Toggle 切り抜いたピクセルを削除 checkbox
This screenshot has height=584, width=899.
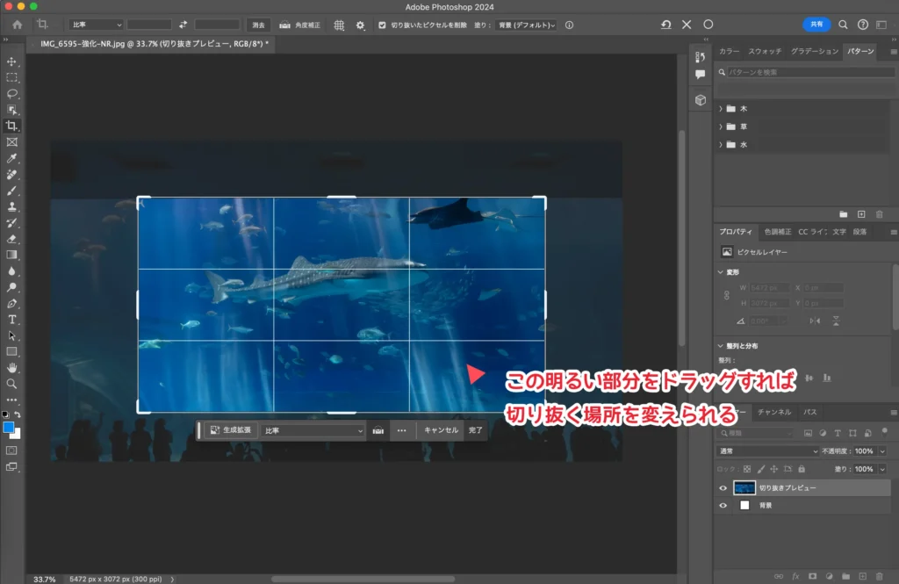382,25
